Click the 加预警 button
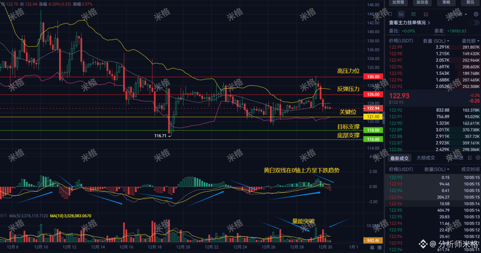Image resolution: width=481 pixels, height=253 pixels. [398, 2]
